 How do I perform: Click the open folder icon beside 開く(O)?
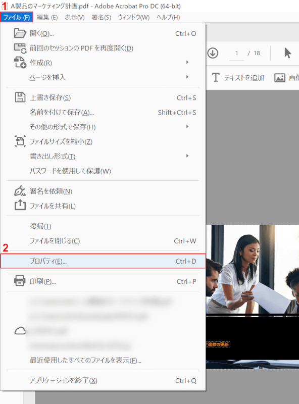pyautogui.click(x=20, y=33)
